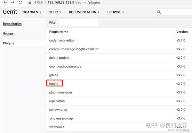This screenshot has width=192, height=133.
Task: Click the webhooks plugin entry
Action: [x=57, y=127]
